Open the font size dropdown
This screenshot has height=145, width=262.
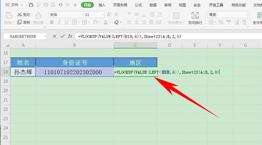tap(103, 15)
